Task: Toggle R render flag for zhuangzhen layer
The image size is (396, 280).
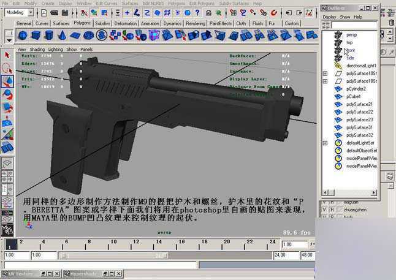Action: click(x=332, y=210)
